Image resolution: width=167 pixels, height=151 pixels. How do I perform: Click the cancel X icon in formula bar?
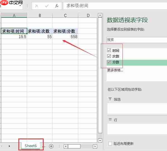coord(36,6)
